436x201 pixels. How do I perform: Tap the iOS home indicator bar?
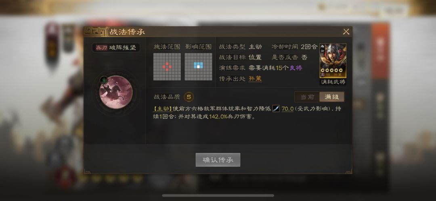point(218,195)
